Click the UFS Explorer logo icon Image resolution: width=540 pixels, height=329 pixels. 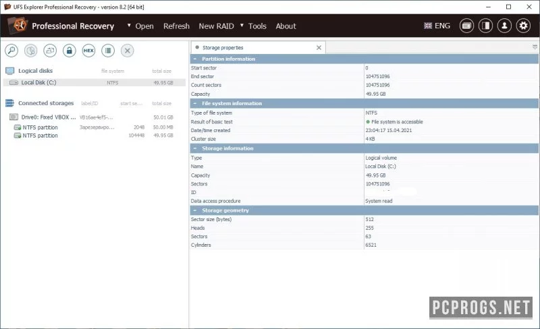(x=18, y=26)
